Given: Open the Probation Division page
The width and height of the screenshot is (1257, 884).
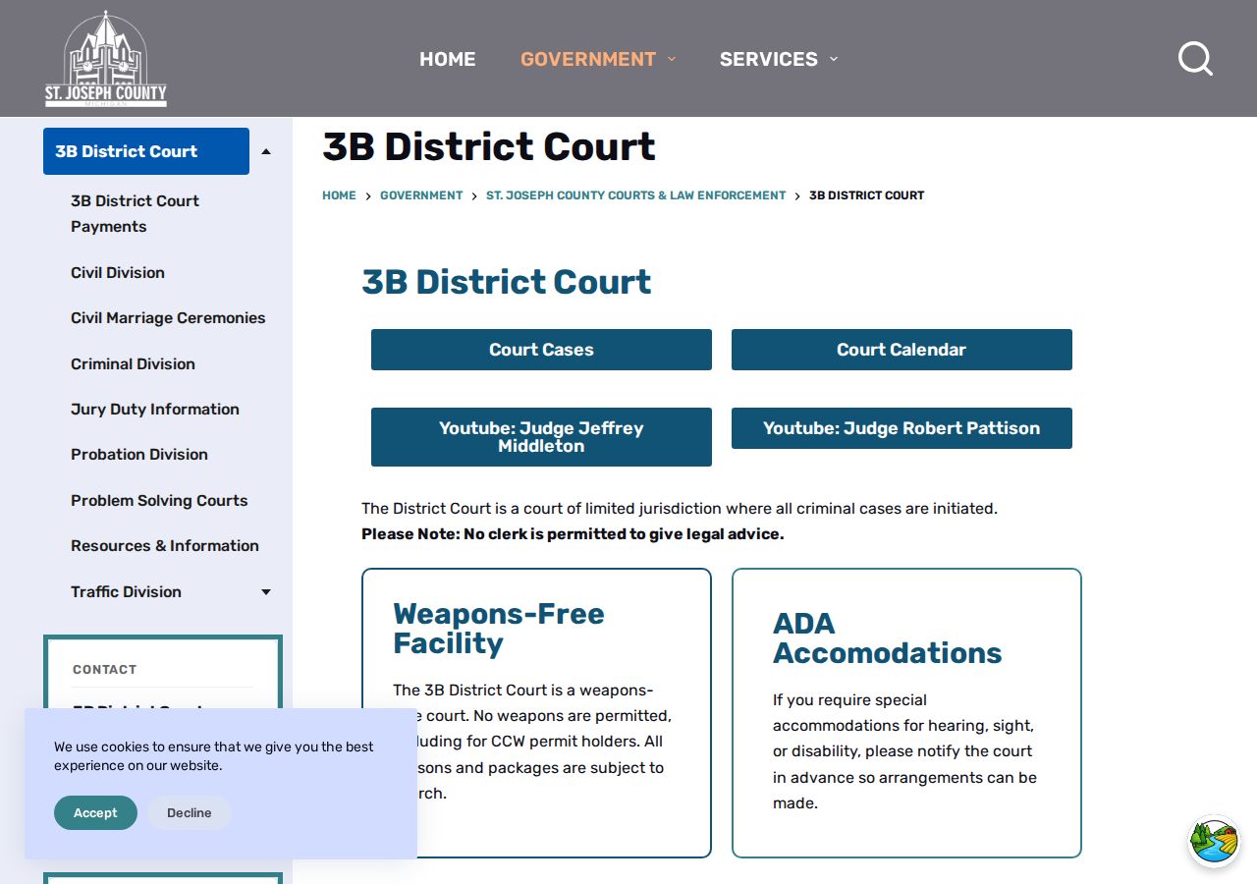Looking at the screenshot, I should (139, 455).
